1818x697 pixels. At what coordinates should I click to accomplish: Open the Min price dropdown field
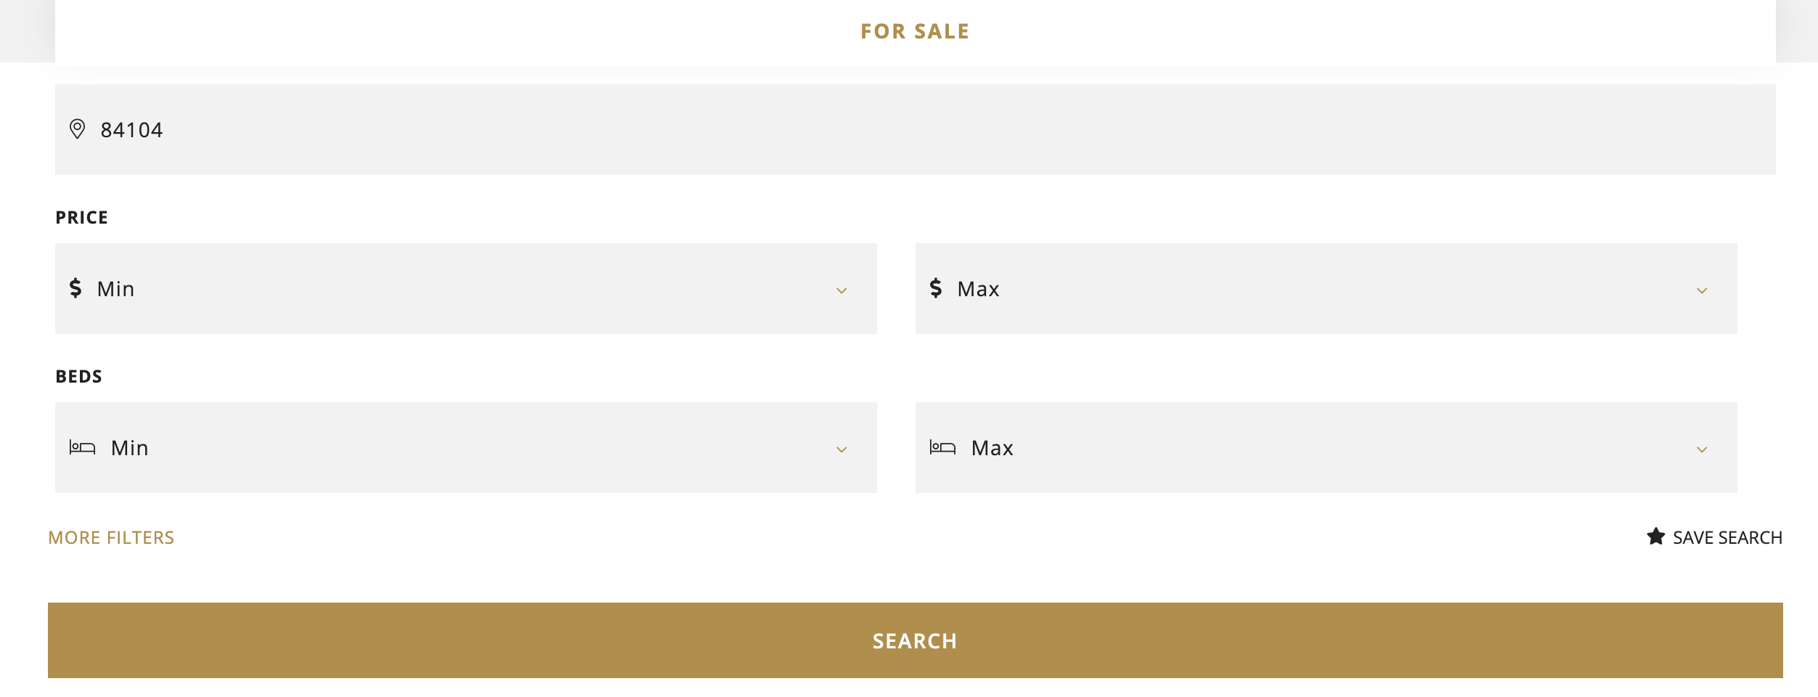(466, 288)
